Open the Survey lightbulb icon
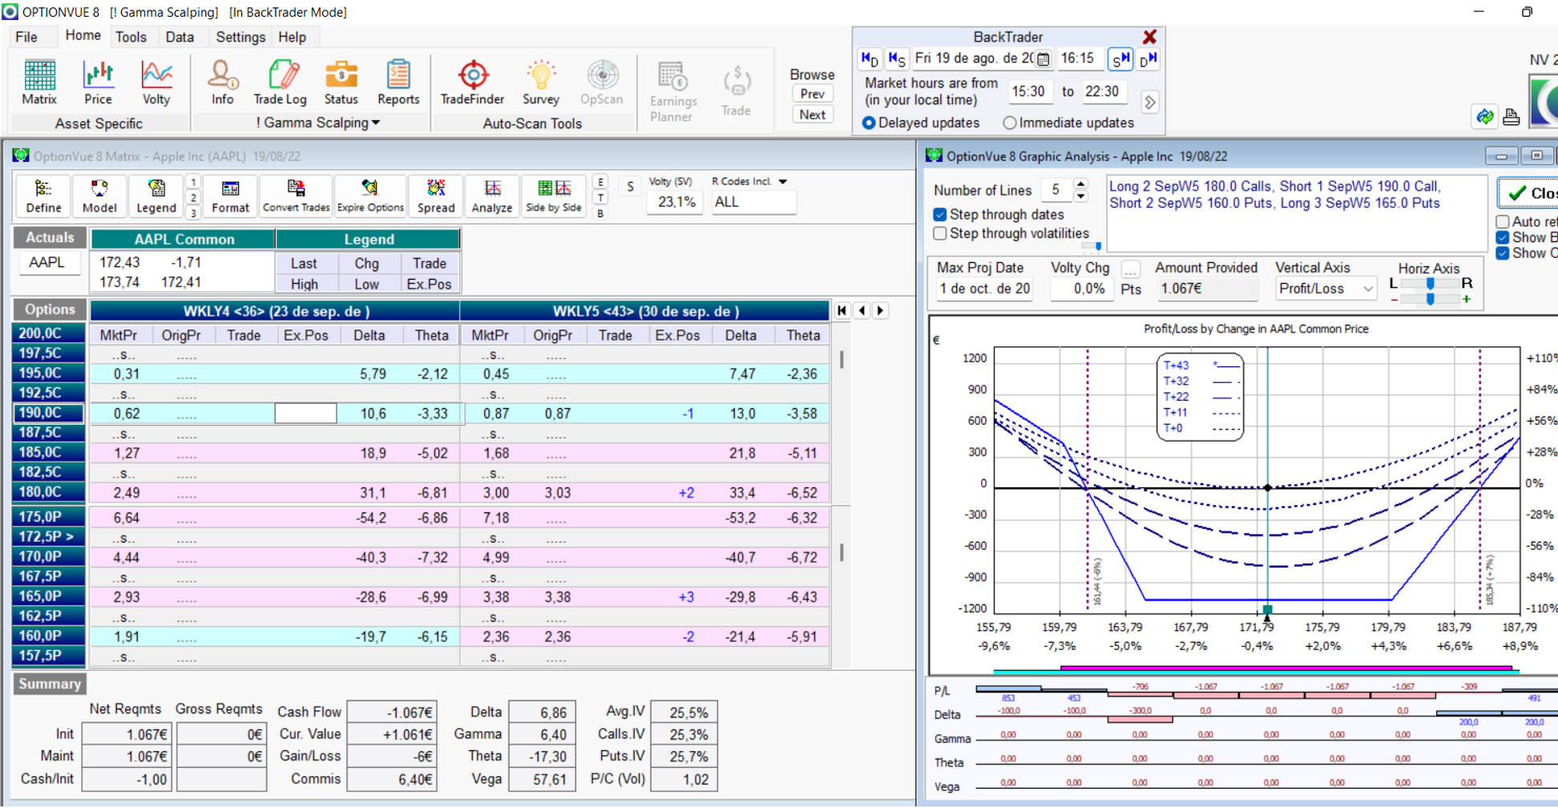This screenshot has height=812, width=1558. coord(541,82)
